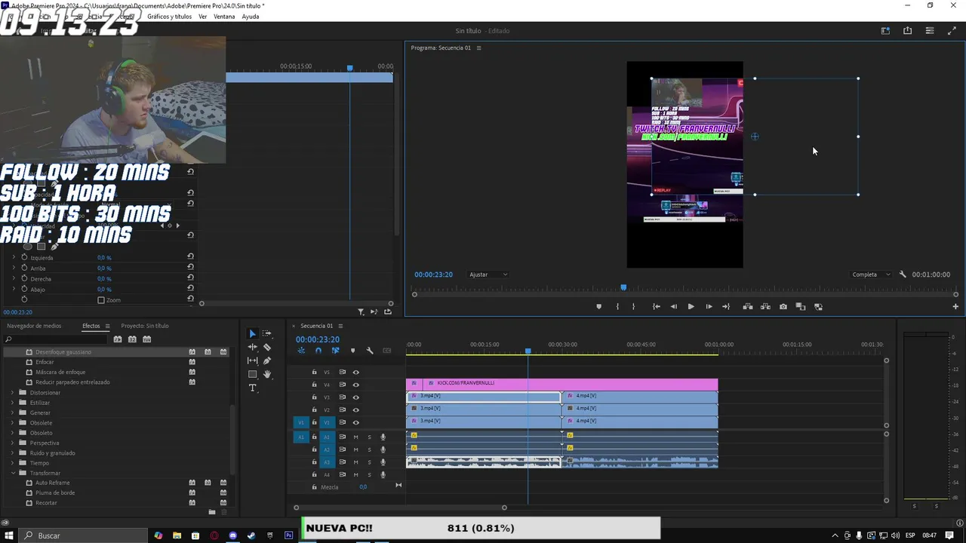Select the Type text tool
Image resolution: width=966 pixels, height=543 pixels.
point(253,388)
